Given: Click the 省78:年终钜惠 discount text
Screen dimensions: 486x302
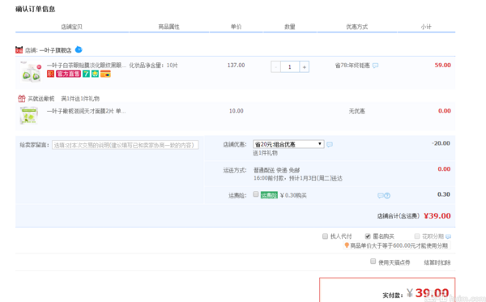Looking at the screenshot, I should (352, 66).
